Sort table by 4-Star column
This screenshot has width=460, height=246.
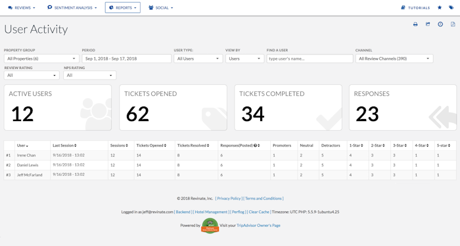422,145
